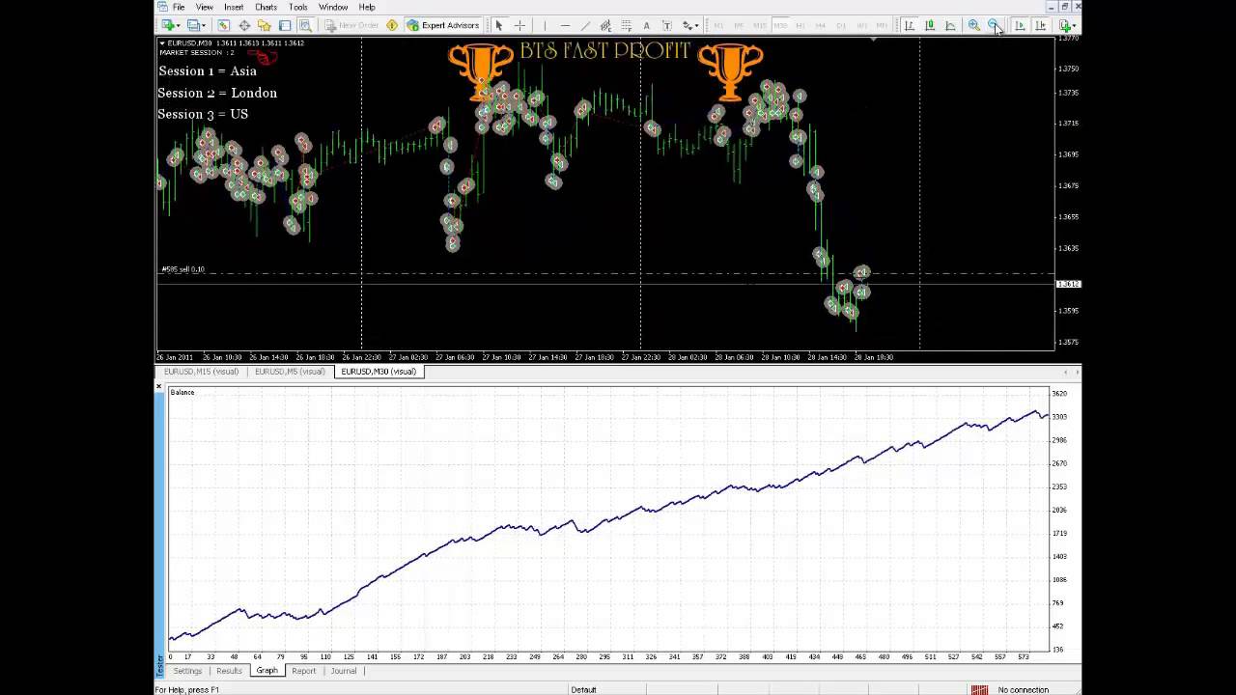This screenshot has height=695, width=1236.
Task: Open the Help menu
Action: (x=367, y=7)
